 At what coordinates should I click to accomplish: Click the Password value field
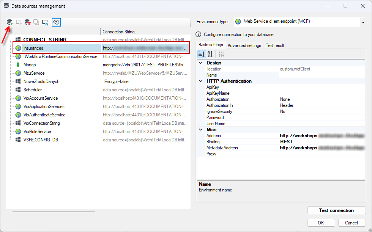[322, 118]
